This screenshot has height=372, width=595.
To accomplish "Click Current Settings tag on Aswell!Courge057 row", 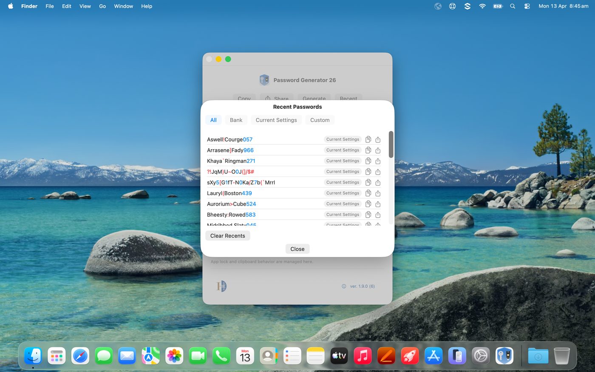I will [x=343, y=139].
